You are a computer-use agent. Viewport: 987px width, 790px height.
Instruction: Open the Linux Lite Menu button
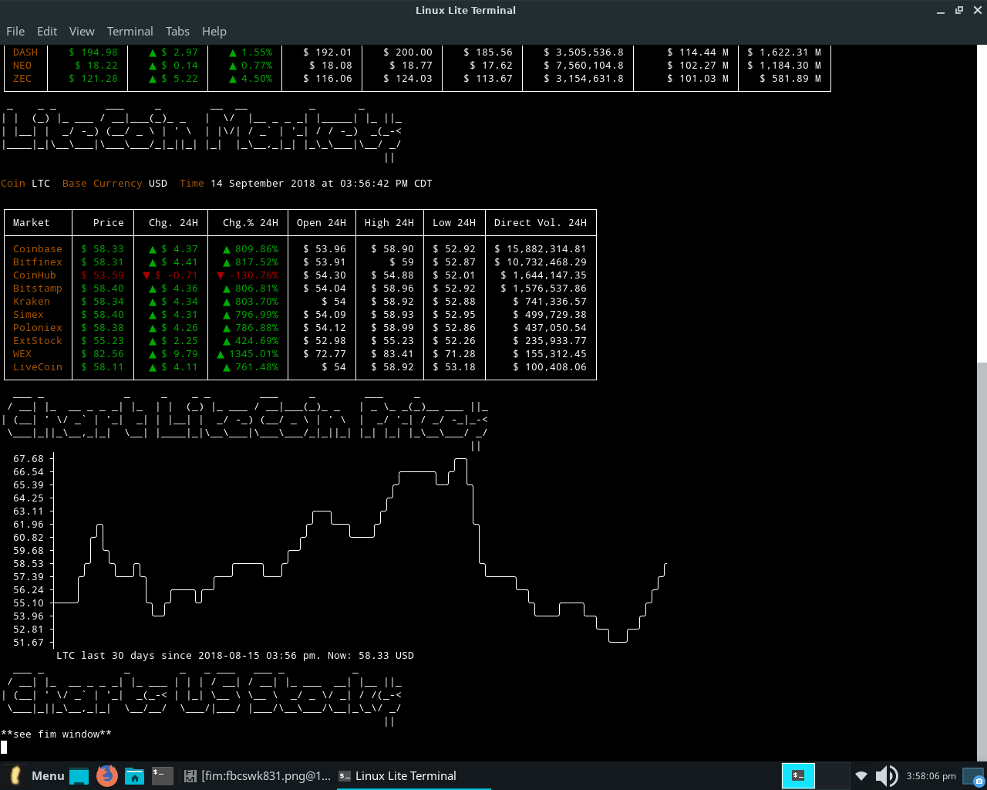tap(35, 776)
